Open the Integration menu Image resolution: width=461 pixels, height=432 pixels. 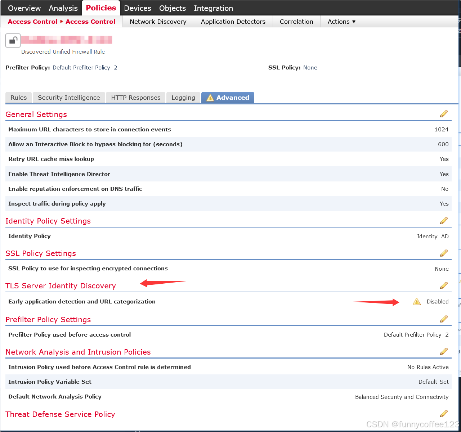click(x=213, y=8)
